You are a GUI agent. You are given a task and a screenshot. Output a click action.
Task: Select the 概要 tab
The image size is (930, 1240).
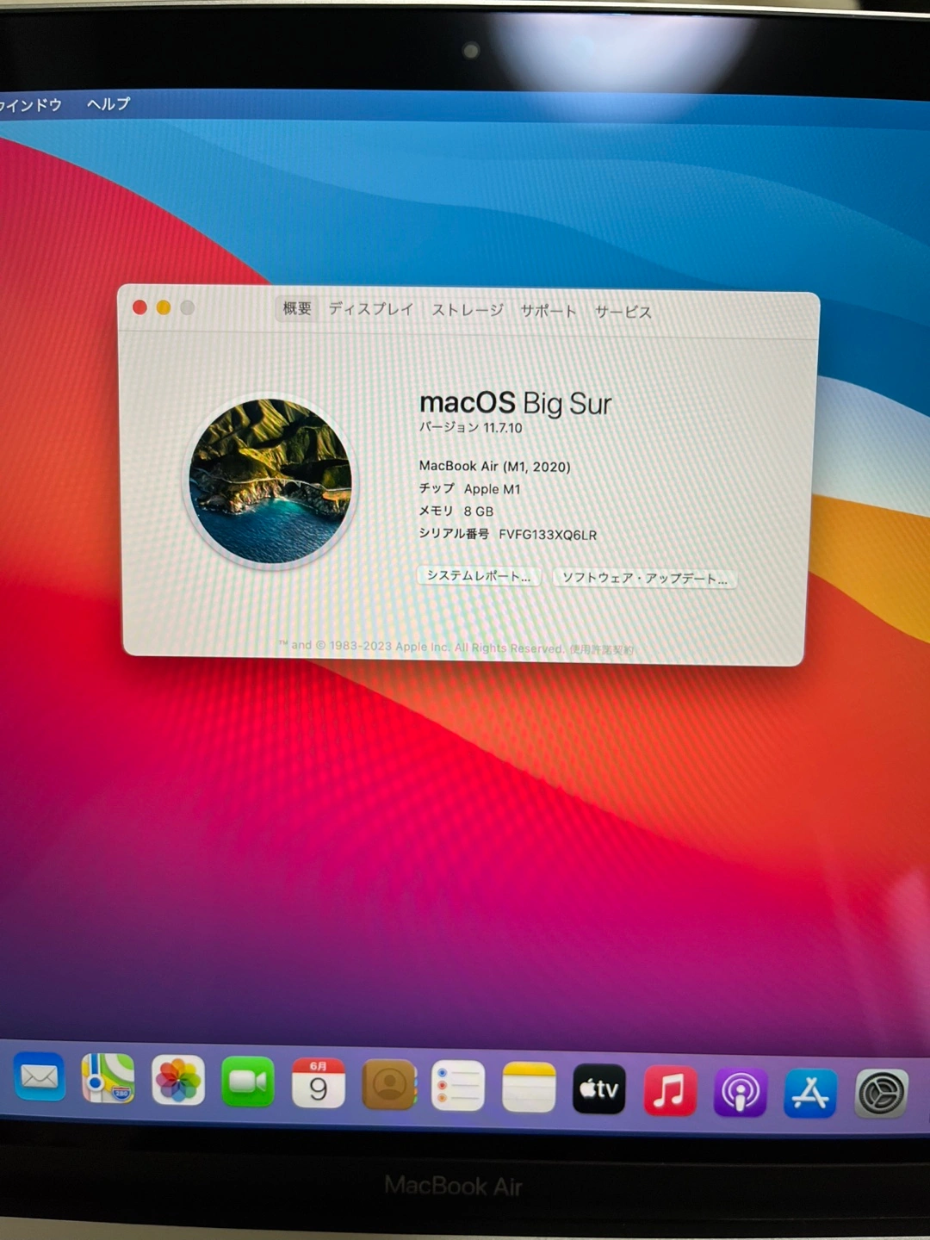(x=297, y=308)
